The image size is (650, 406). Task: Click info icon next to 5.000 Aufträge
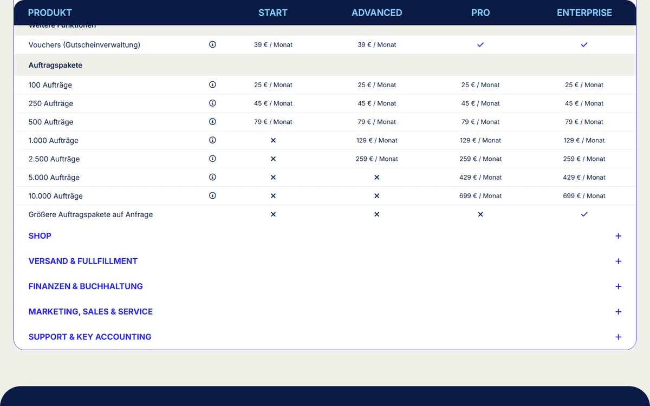(x=212, y=177)
